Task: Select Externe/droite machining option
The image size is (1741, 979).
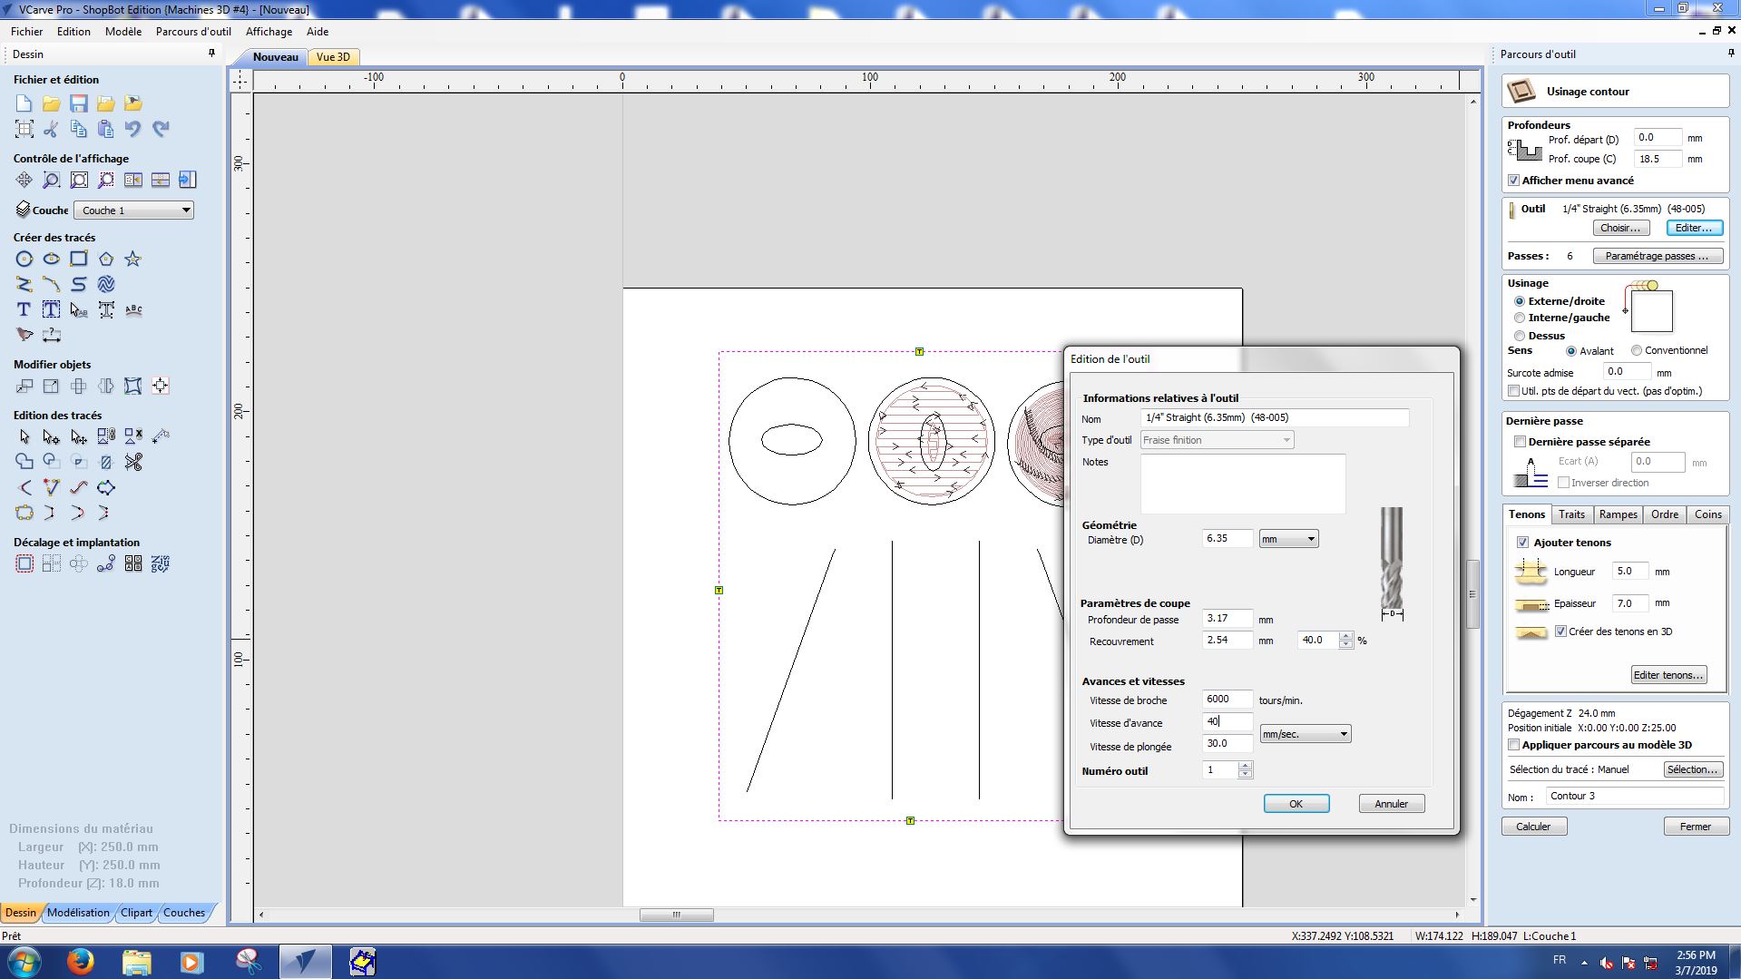Action: click(x=1520, y=301)
